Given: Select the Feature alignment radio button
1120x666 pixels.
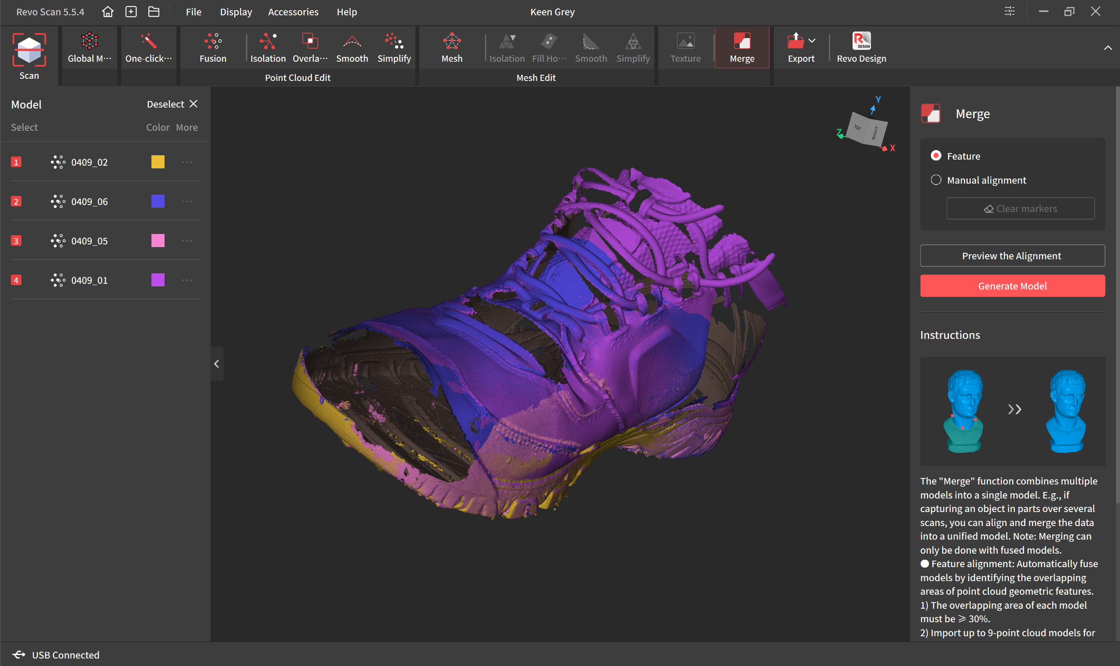Looking at the screenshot, I should [x=936, y=156].
